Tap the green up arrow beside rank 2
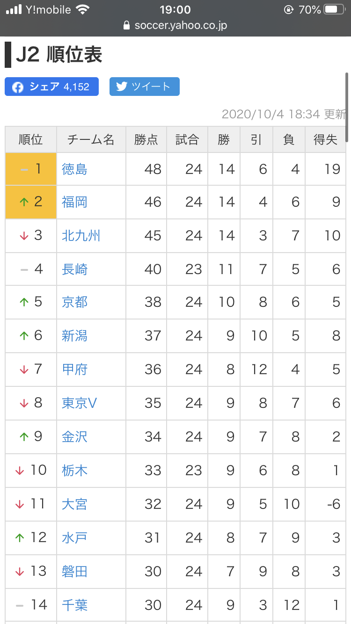351x624 pixels. (x=24, y=202)
